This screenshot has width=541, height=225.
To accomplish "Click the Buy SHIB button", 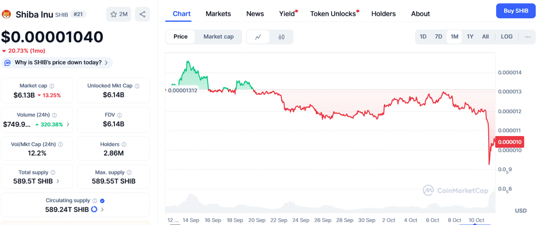I will pos(516,11).
